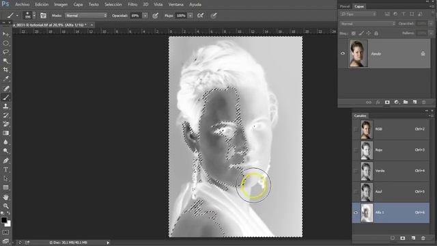Viewport: 437px width, 246px height.
Task: Select the Clone Stamp tool
Action: click(5, 107)
